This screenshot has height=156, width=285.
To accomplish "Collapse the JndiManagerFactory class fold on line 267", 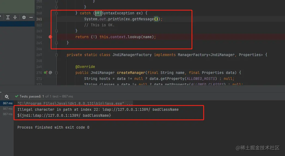I will pyautogui.click(x=56, y=55).
